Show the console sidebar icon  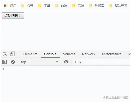pos(4,62)
